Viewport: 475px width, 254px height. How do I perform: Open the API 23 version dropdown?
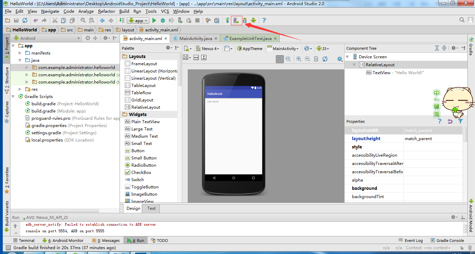323,49
